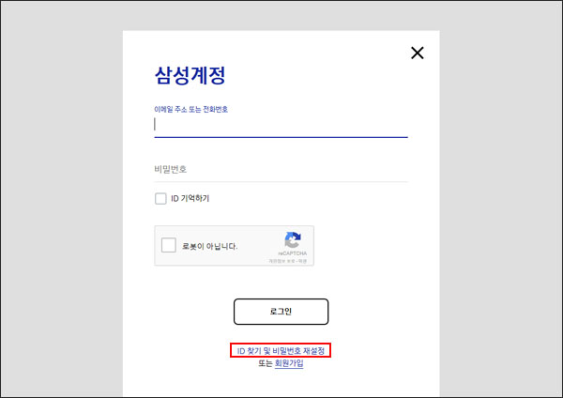This screenshot has height=398, width=563.
Task: Check the reCAPTCHA '로봇이 아닙니다' box
Action: point(168,245)
